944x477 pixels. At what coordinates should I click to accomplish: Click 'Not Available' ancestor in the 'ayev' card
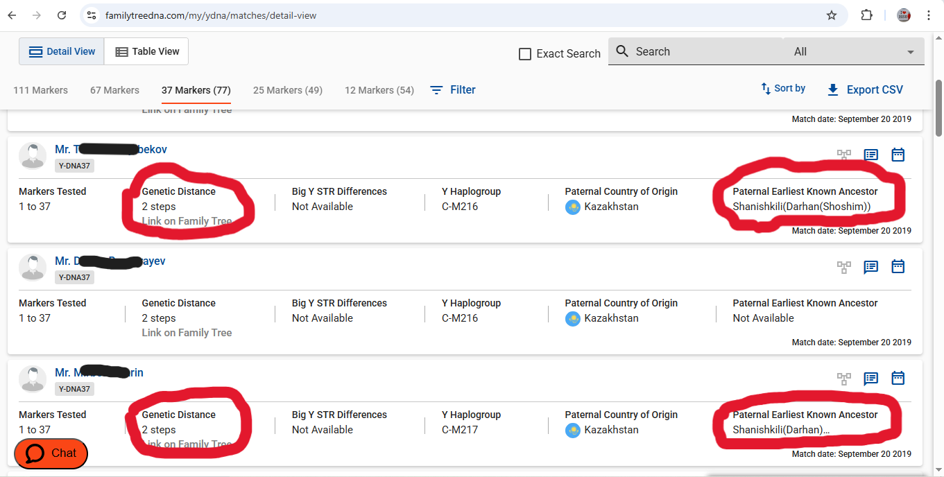764,318
